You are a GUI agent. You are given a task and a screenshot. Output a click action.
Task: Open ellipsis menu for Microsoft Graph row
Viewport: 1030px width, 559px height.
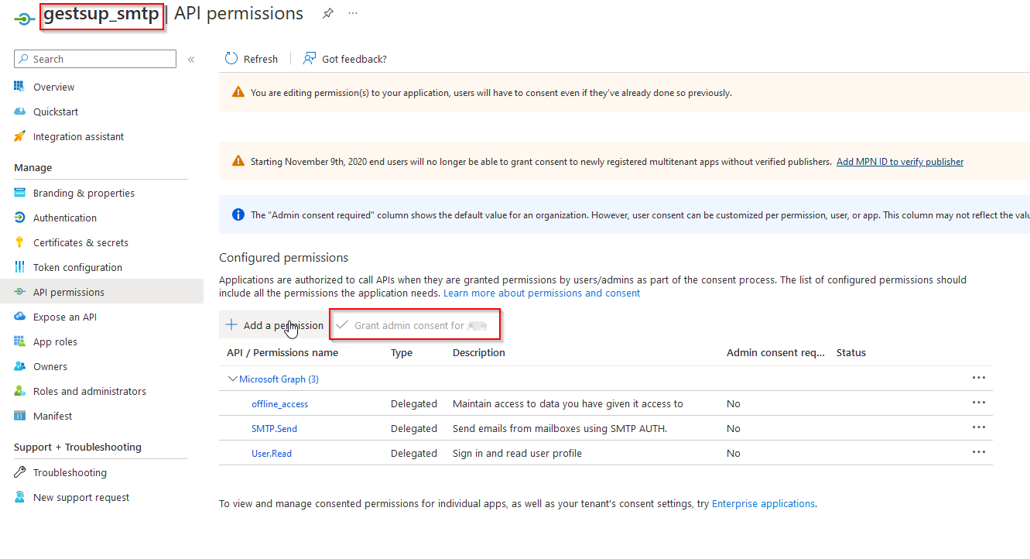coord(979,378)
